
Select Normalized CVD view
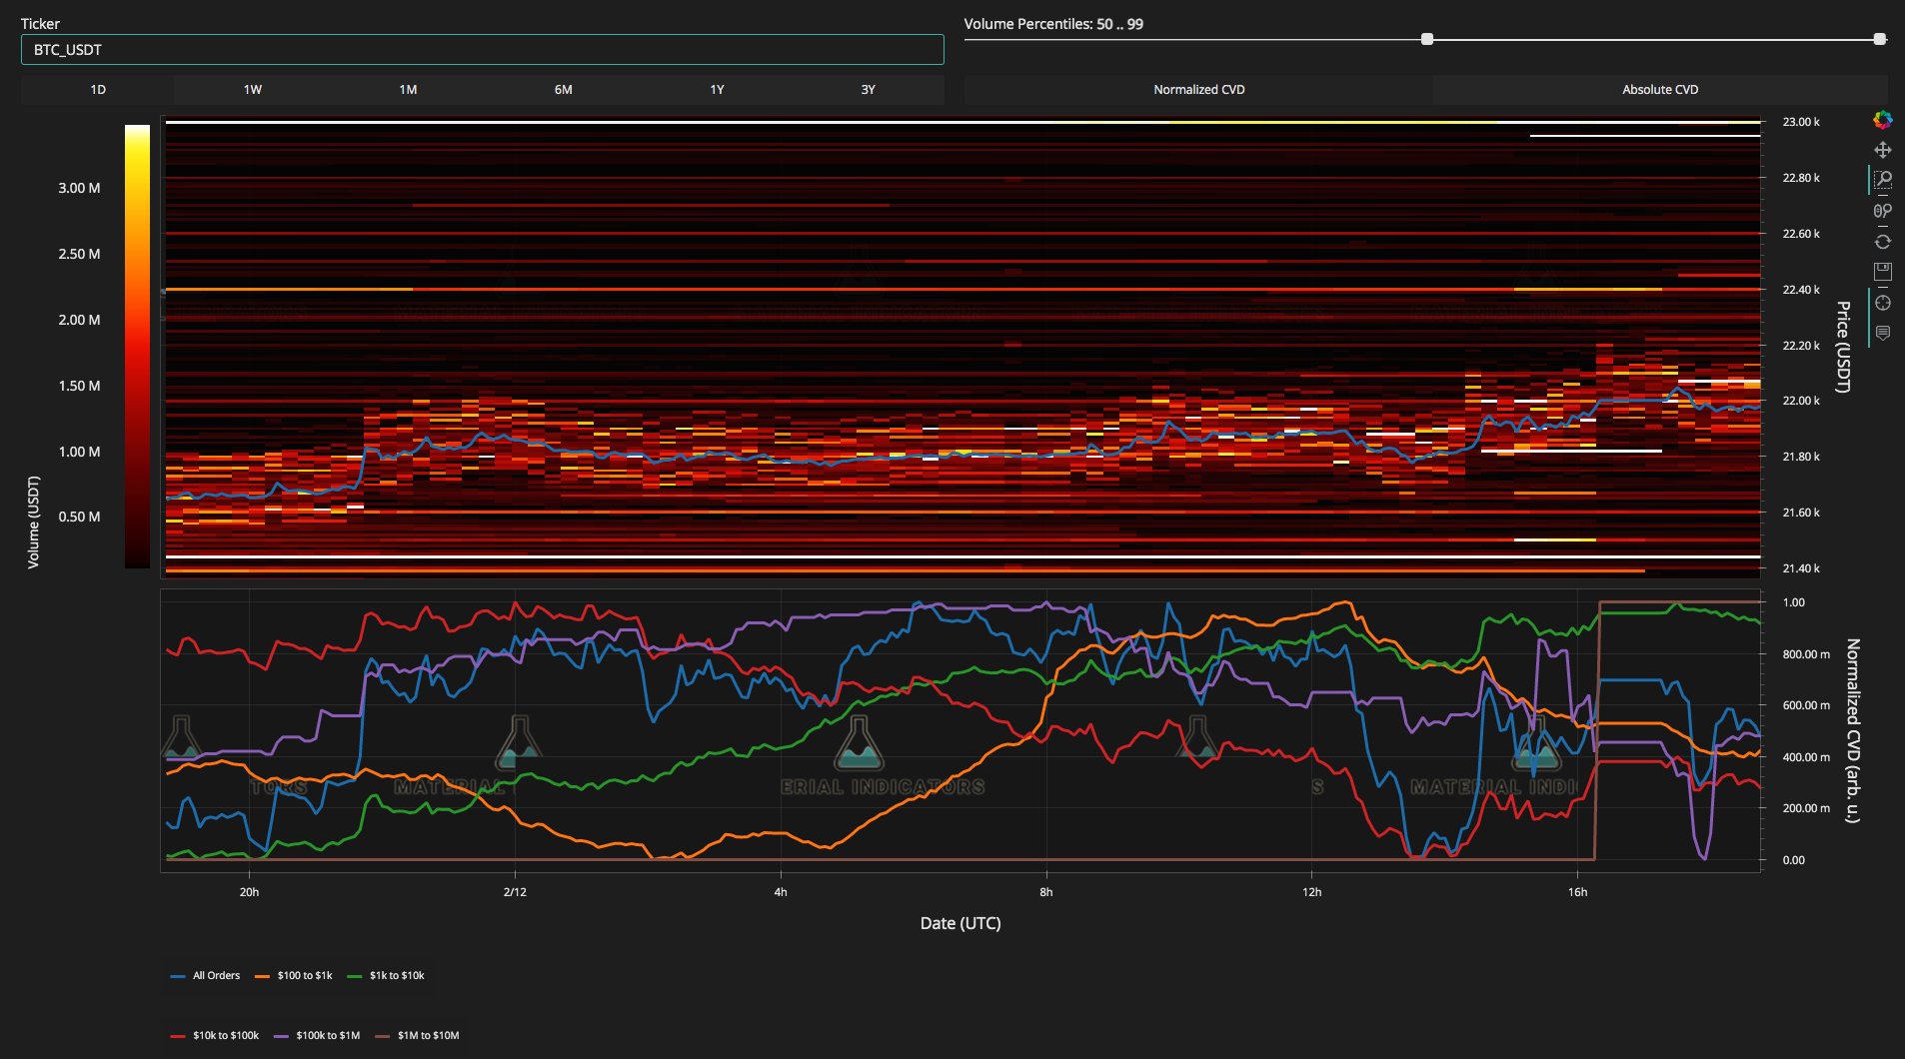pos(1198,90)
